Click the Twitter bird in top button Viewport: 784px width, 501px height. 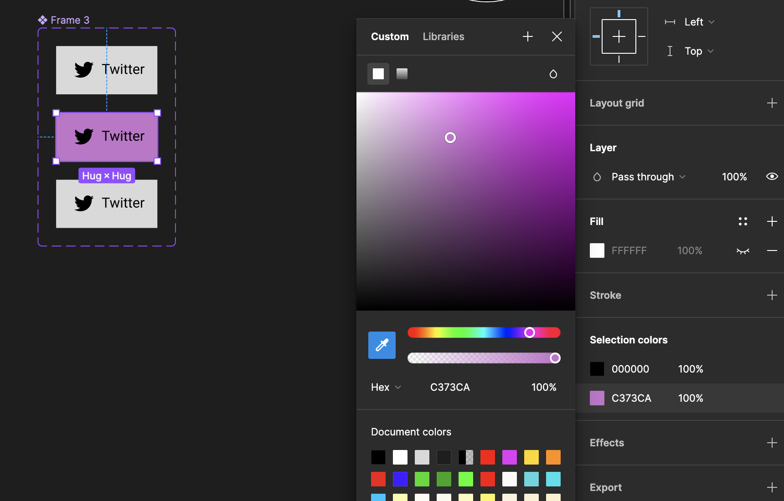(x=84, y=70)
